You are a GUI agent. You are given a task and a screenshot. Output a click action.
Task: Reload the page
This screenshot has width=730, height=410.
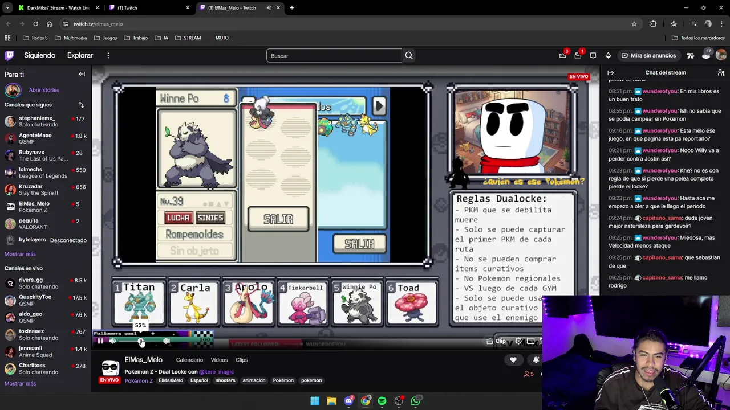pyautogui.click(x=35, y=24)
